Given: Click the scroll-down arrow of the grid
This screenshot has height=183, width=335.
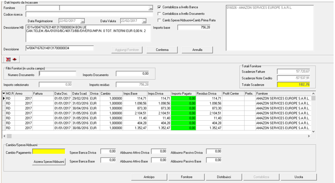Looking at the screenshot, I should click(313, 131).
